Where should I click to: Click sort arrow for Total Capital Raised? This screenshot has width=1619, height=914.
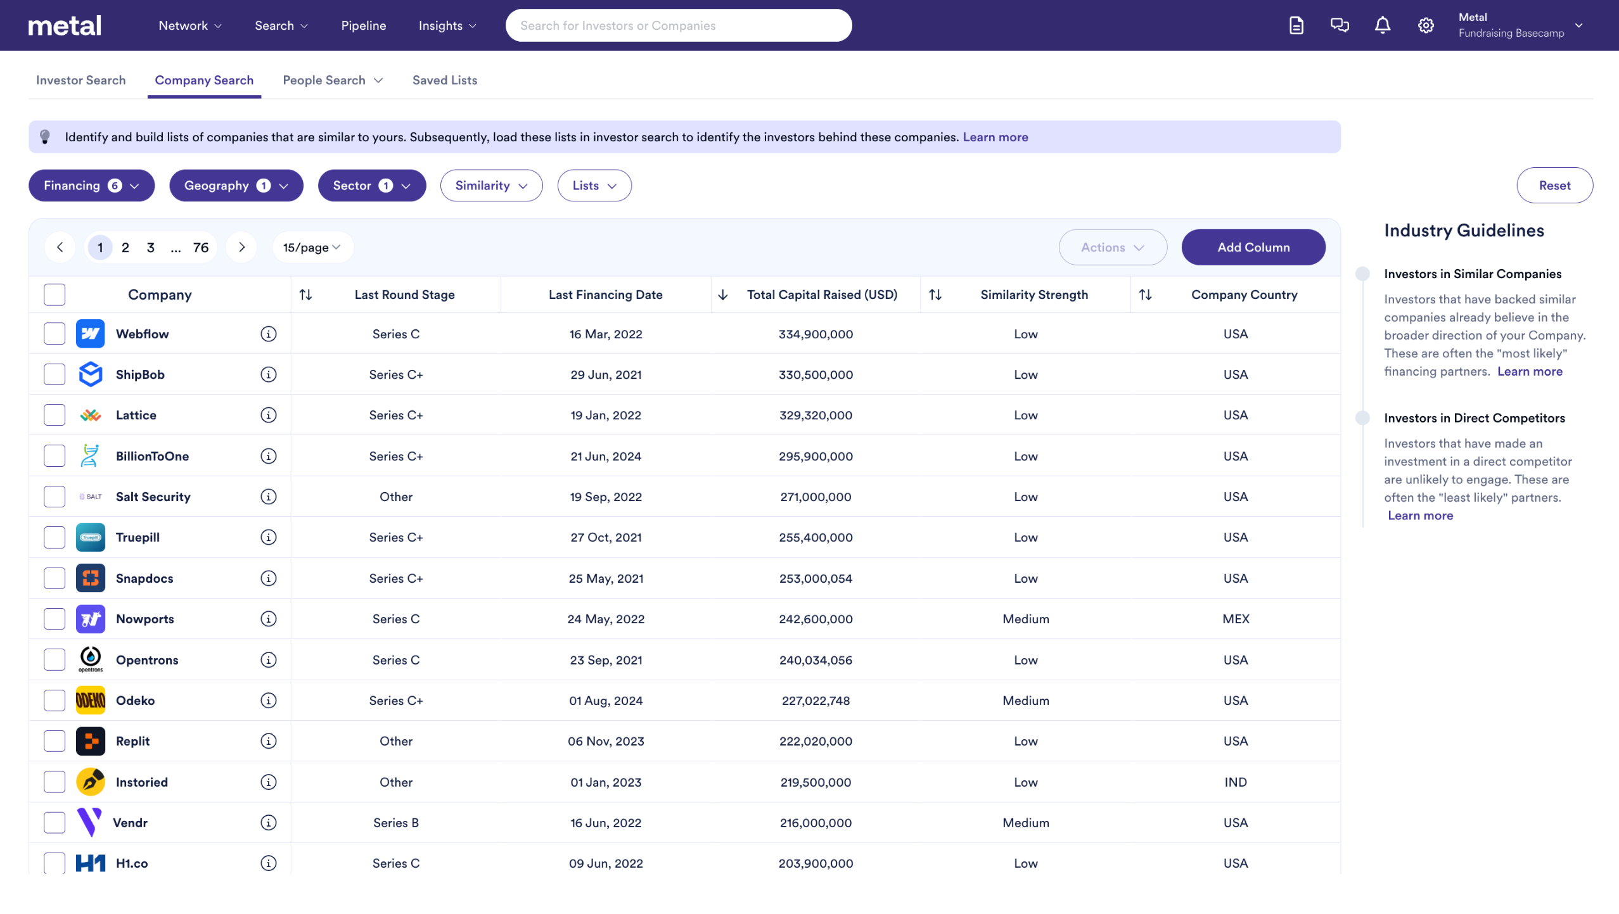[722, 295]
